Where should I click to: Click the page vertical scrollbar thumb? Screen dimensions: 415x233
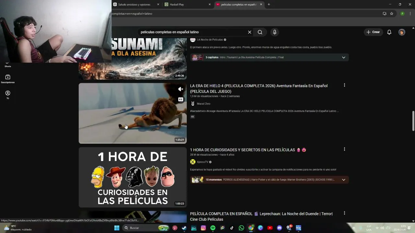coord(413,121)
